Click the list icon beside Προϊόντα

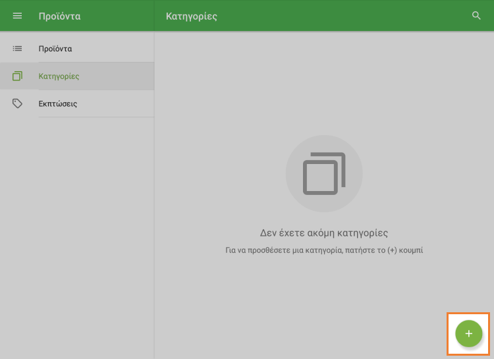click(18, 48)
